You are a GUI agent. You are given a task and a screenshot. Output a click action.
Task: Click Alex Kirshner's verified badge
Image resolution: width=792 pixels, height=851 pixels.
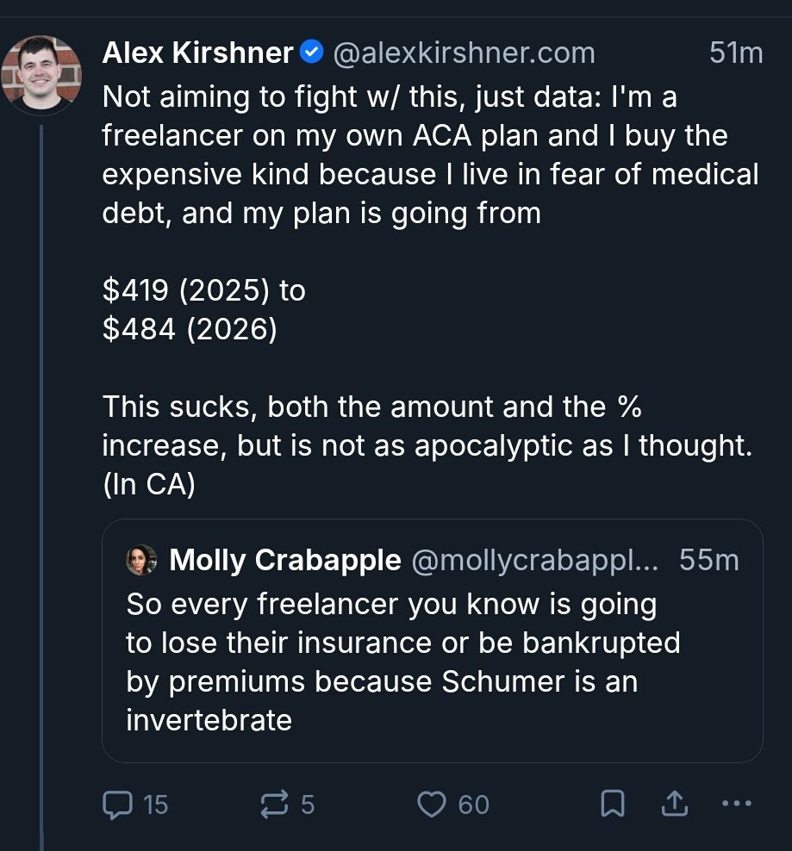(311, 52)
